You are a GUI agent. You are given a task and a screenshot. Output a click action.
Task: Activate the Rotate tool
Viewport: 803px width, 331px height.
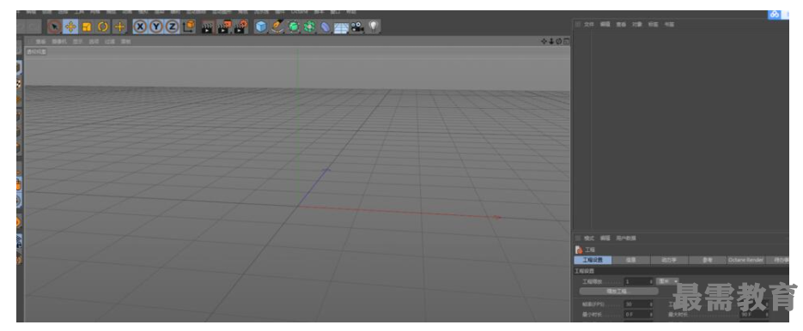(x=103, y=27)
